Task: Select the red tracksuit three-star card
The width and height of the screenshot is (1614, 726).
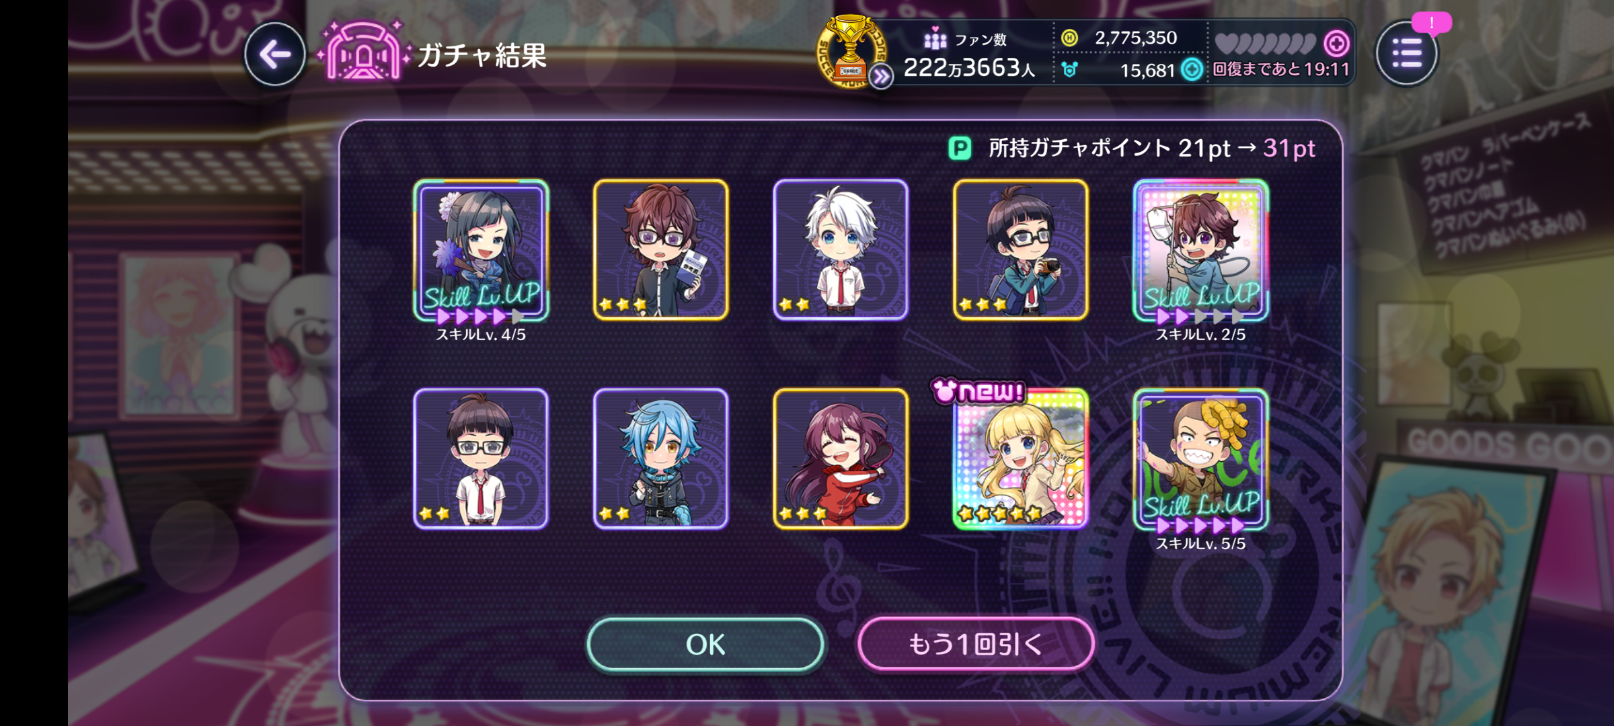Action: tap(841, 458)
